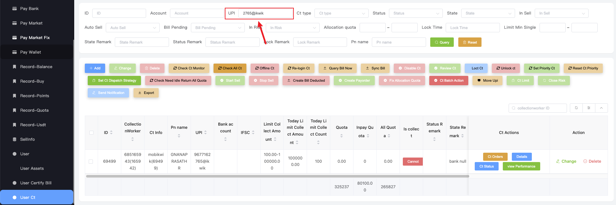Sort by the Quota column arrows

(342, 136)
